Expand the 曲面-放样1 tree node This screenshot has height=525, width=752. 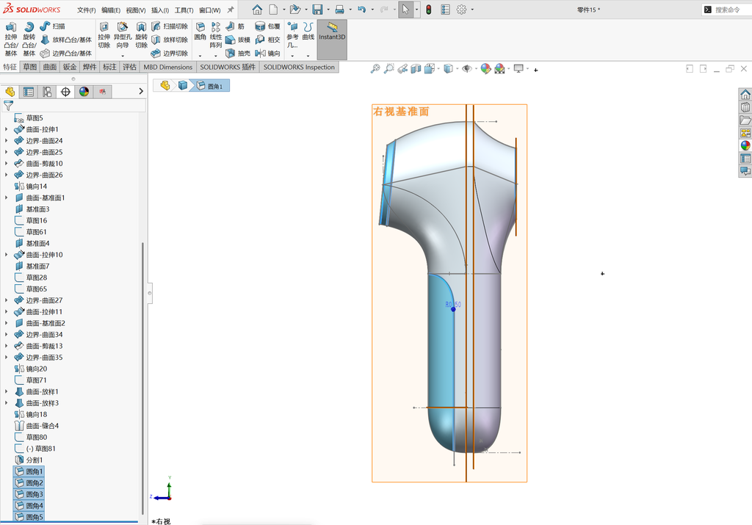click(x=6, y=391)
